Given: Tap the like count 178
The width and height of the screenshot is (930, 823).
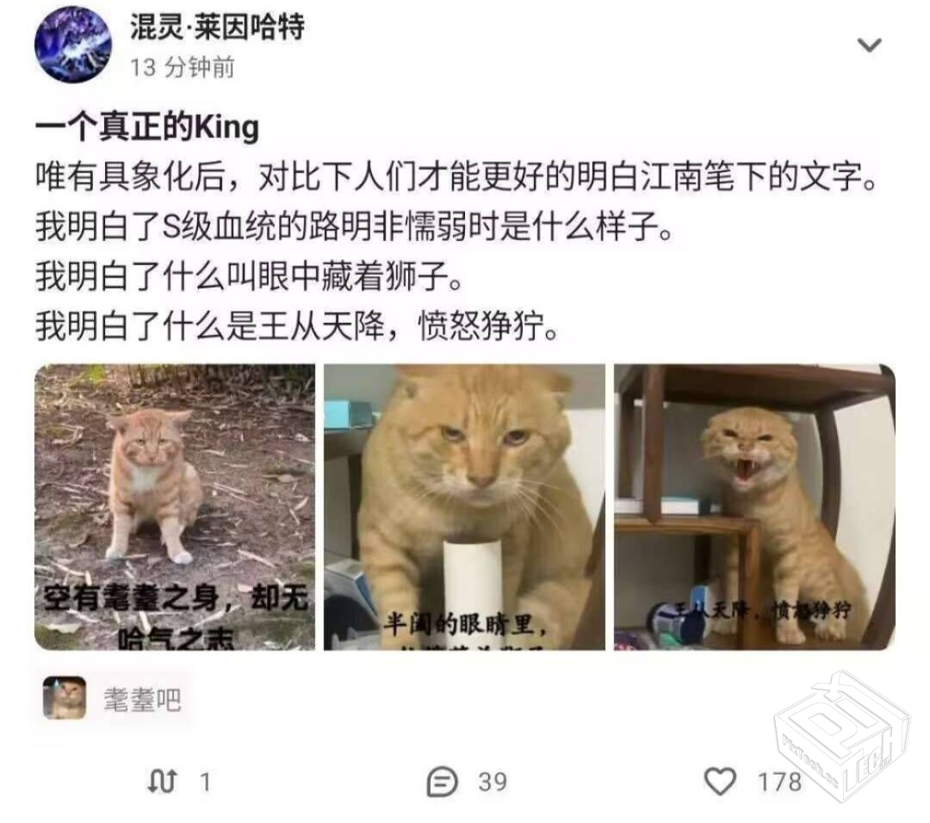Looking at the screenshot, I should (x=779, y=782).
